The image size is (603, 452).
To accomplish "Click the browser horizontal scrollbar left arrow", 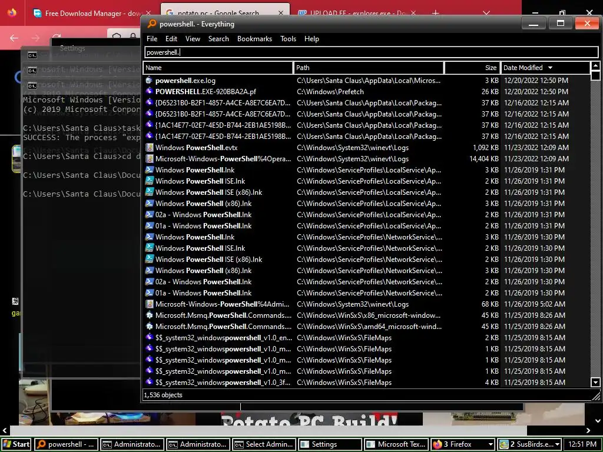I will [5, 430].
